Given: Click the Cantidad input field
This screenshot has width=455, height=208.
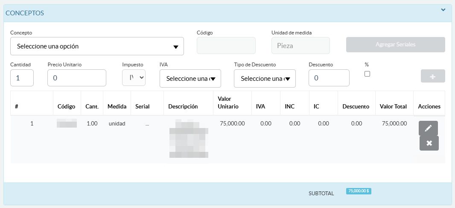Looking at the screenshot, I should tap(22, 78).
